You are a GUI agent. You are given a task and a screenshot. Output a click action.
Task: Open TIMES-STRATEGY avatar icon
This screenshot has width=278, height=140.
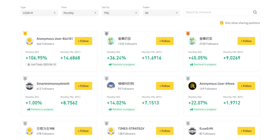(x=111, y=131)
